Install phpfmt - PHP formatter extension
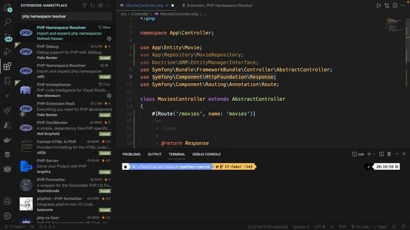The width and height of the screenshot is (410, 230). 105,210
